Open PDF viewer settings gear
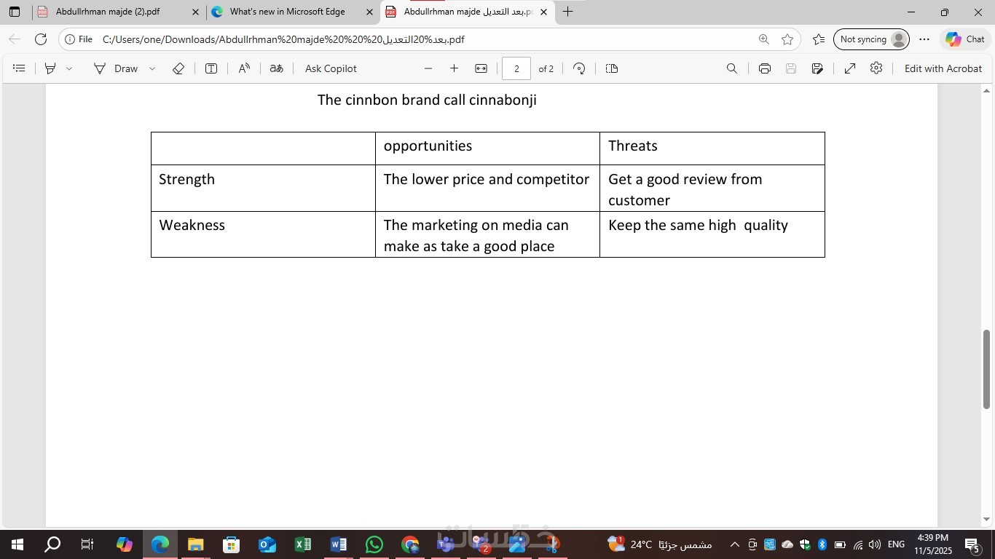 pos(876,68)
